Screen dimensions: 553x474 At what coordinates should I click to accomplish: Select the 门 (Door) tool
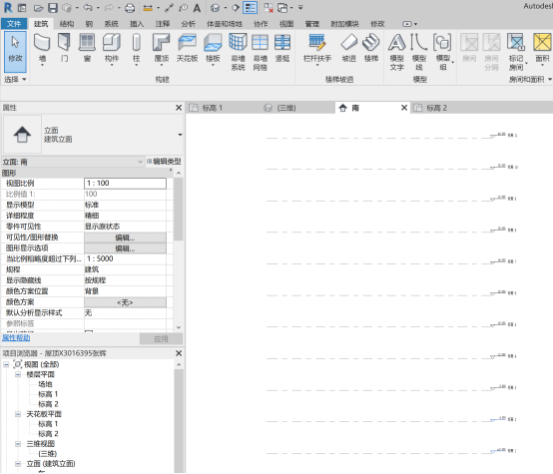coord(64,48)
